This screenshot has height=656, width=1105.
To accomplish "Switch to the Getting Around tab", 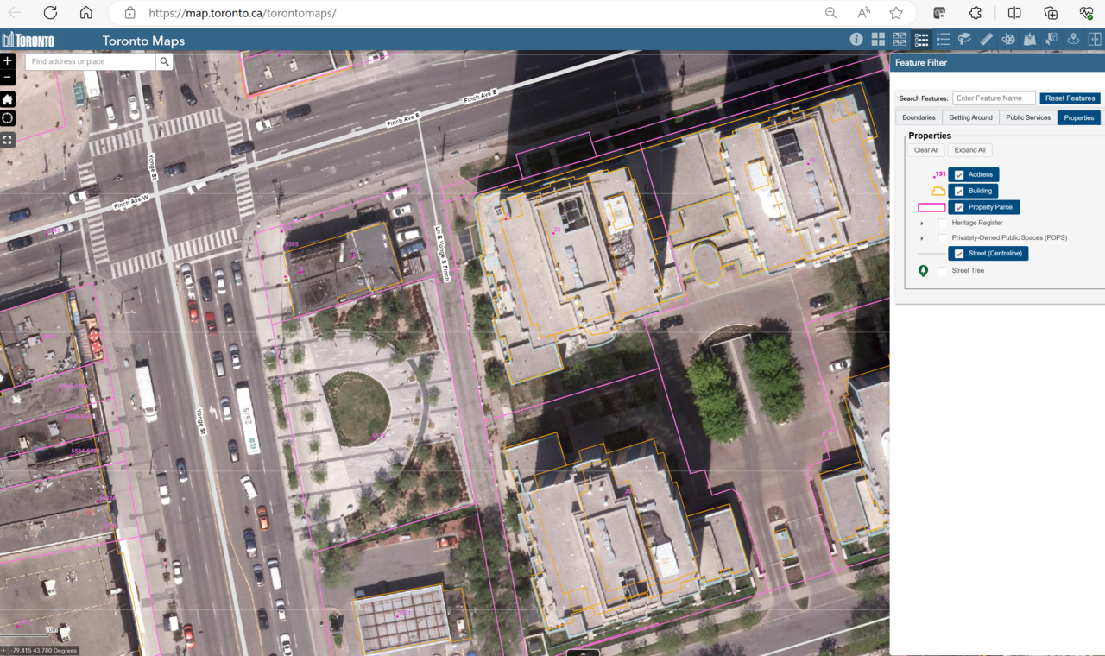I will 970,117.
